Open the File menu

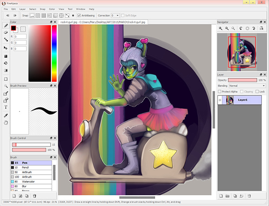(6, 9)
